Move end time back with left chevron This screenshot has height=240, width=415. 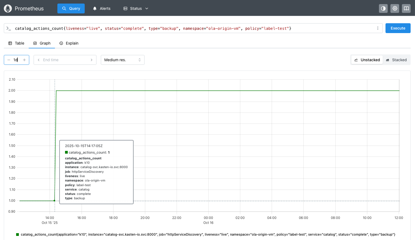tap(39, 60)
